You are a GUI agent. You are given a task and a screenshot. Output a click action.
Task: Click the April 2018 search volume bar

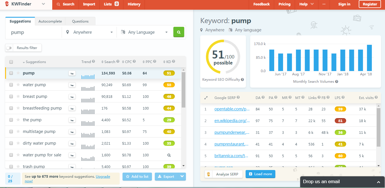tap(369, 58)
